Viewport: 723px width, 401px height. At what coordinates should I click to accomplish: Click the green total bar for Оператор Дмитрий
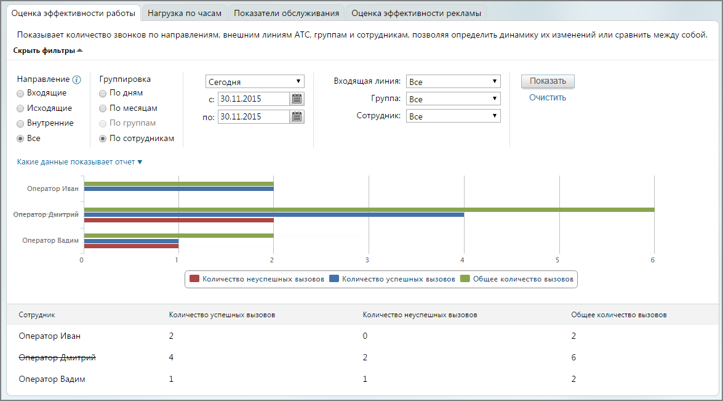[369, 210]
